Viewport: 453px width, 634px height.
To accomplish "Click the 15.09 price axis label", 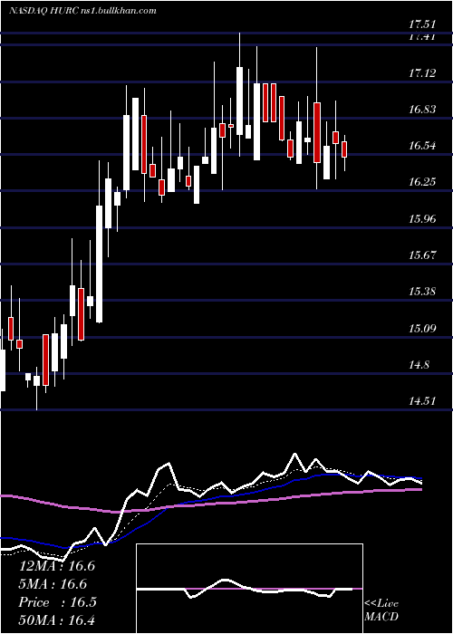I will coord(422,328).
